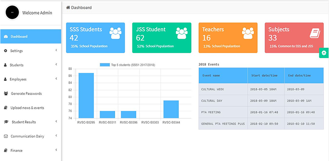Click the people icon on SSS Students card

(115, 33)
